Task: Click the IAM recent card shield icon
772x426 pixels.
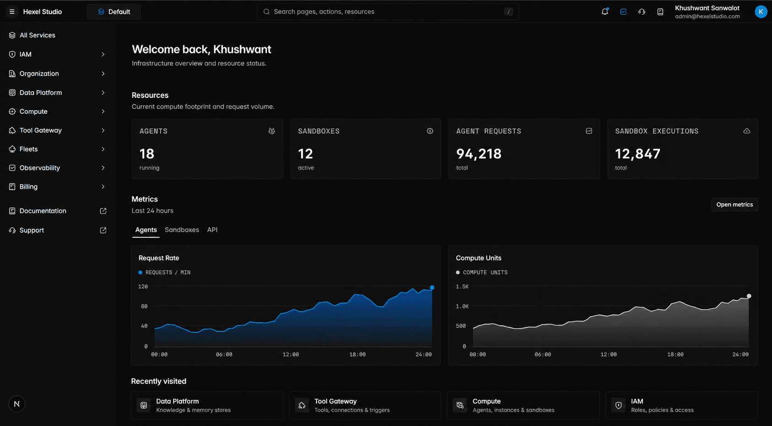Action: (618, 405)
